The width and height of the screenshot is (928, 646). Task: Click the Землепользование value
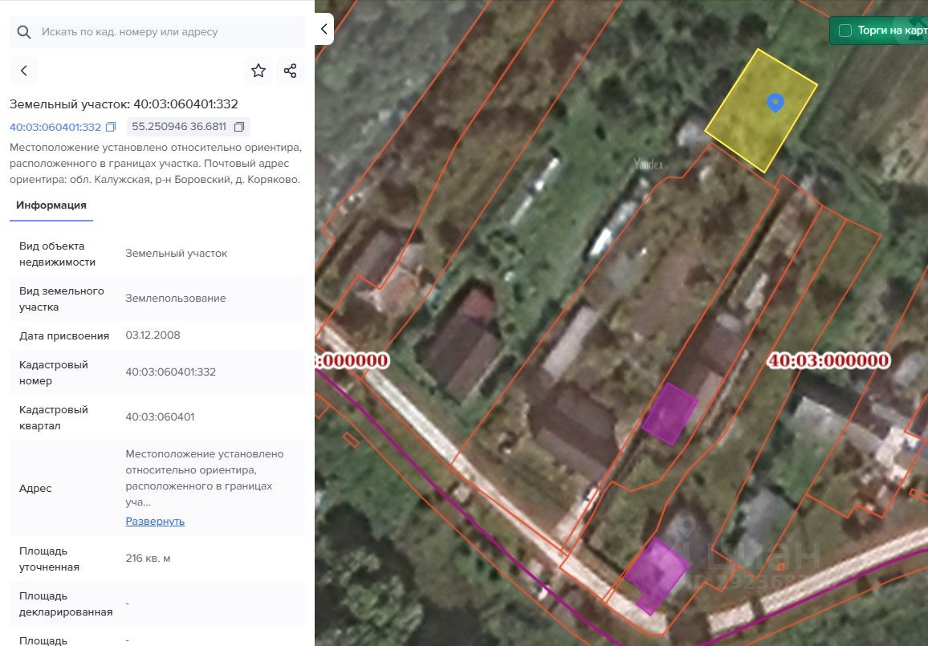[x=176, y=299]
